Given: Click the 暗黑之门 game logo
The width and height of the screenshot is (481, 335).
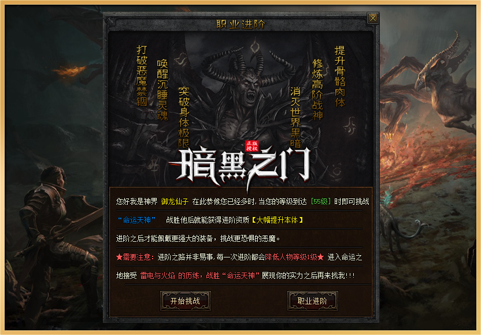Looking at the screenshot, I should (240, 167).
